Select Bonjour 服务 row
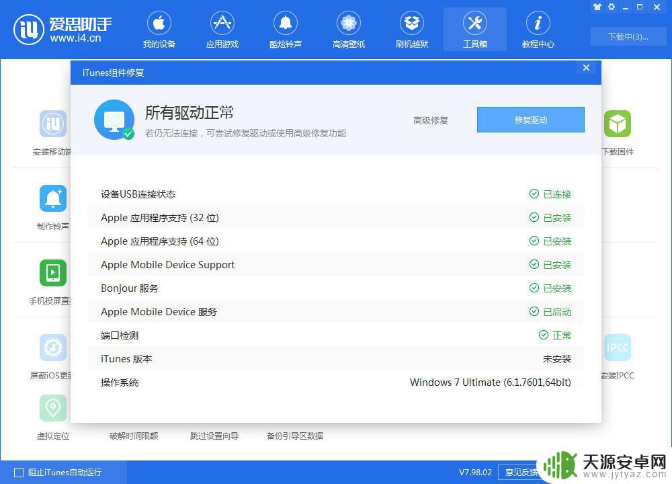672x484 pixels. [x=336, y=288]
